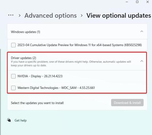Check the 2023-04 Cumulative Update Preview checkbox

click(13, 45)
